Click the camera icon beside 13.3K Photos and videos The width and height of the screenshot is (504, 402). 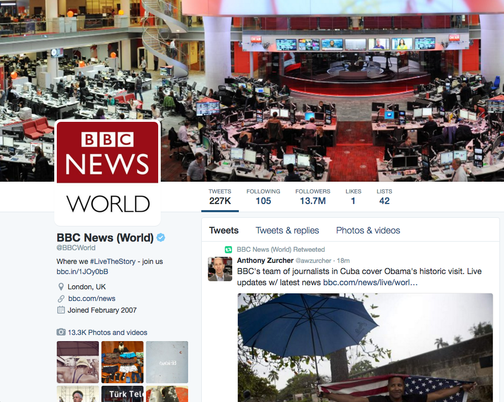pyautogui.click(x=61, y=332)
